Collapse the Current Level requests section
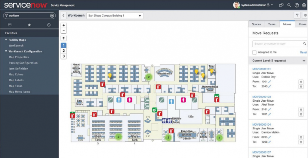The width and height of the screenshot is (308, 158). point(304,61)
